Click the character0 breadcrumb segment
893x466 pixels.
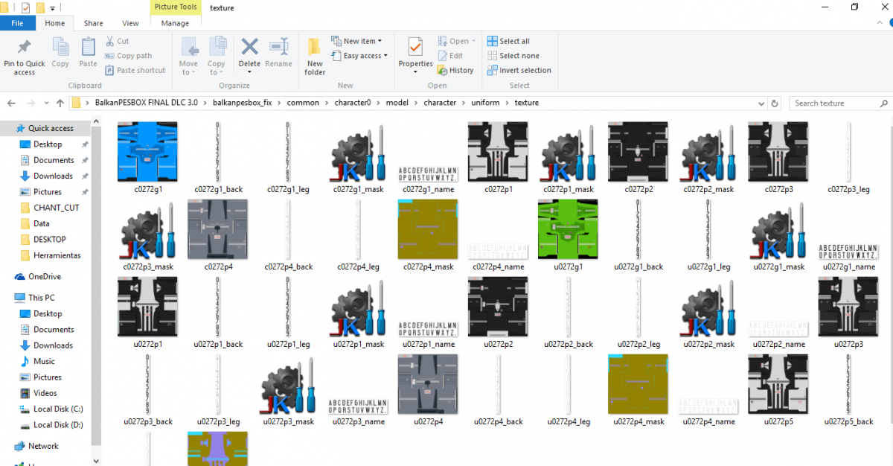click(x=353, y=103)
